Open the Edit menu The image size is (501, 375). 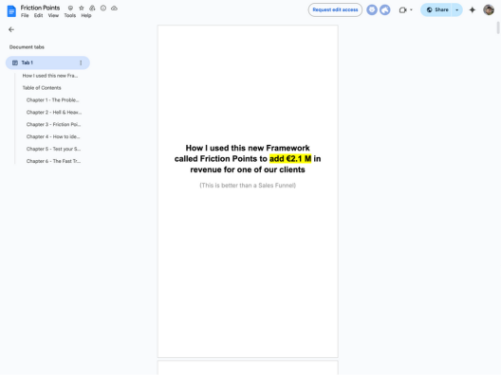(38, 15)
